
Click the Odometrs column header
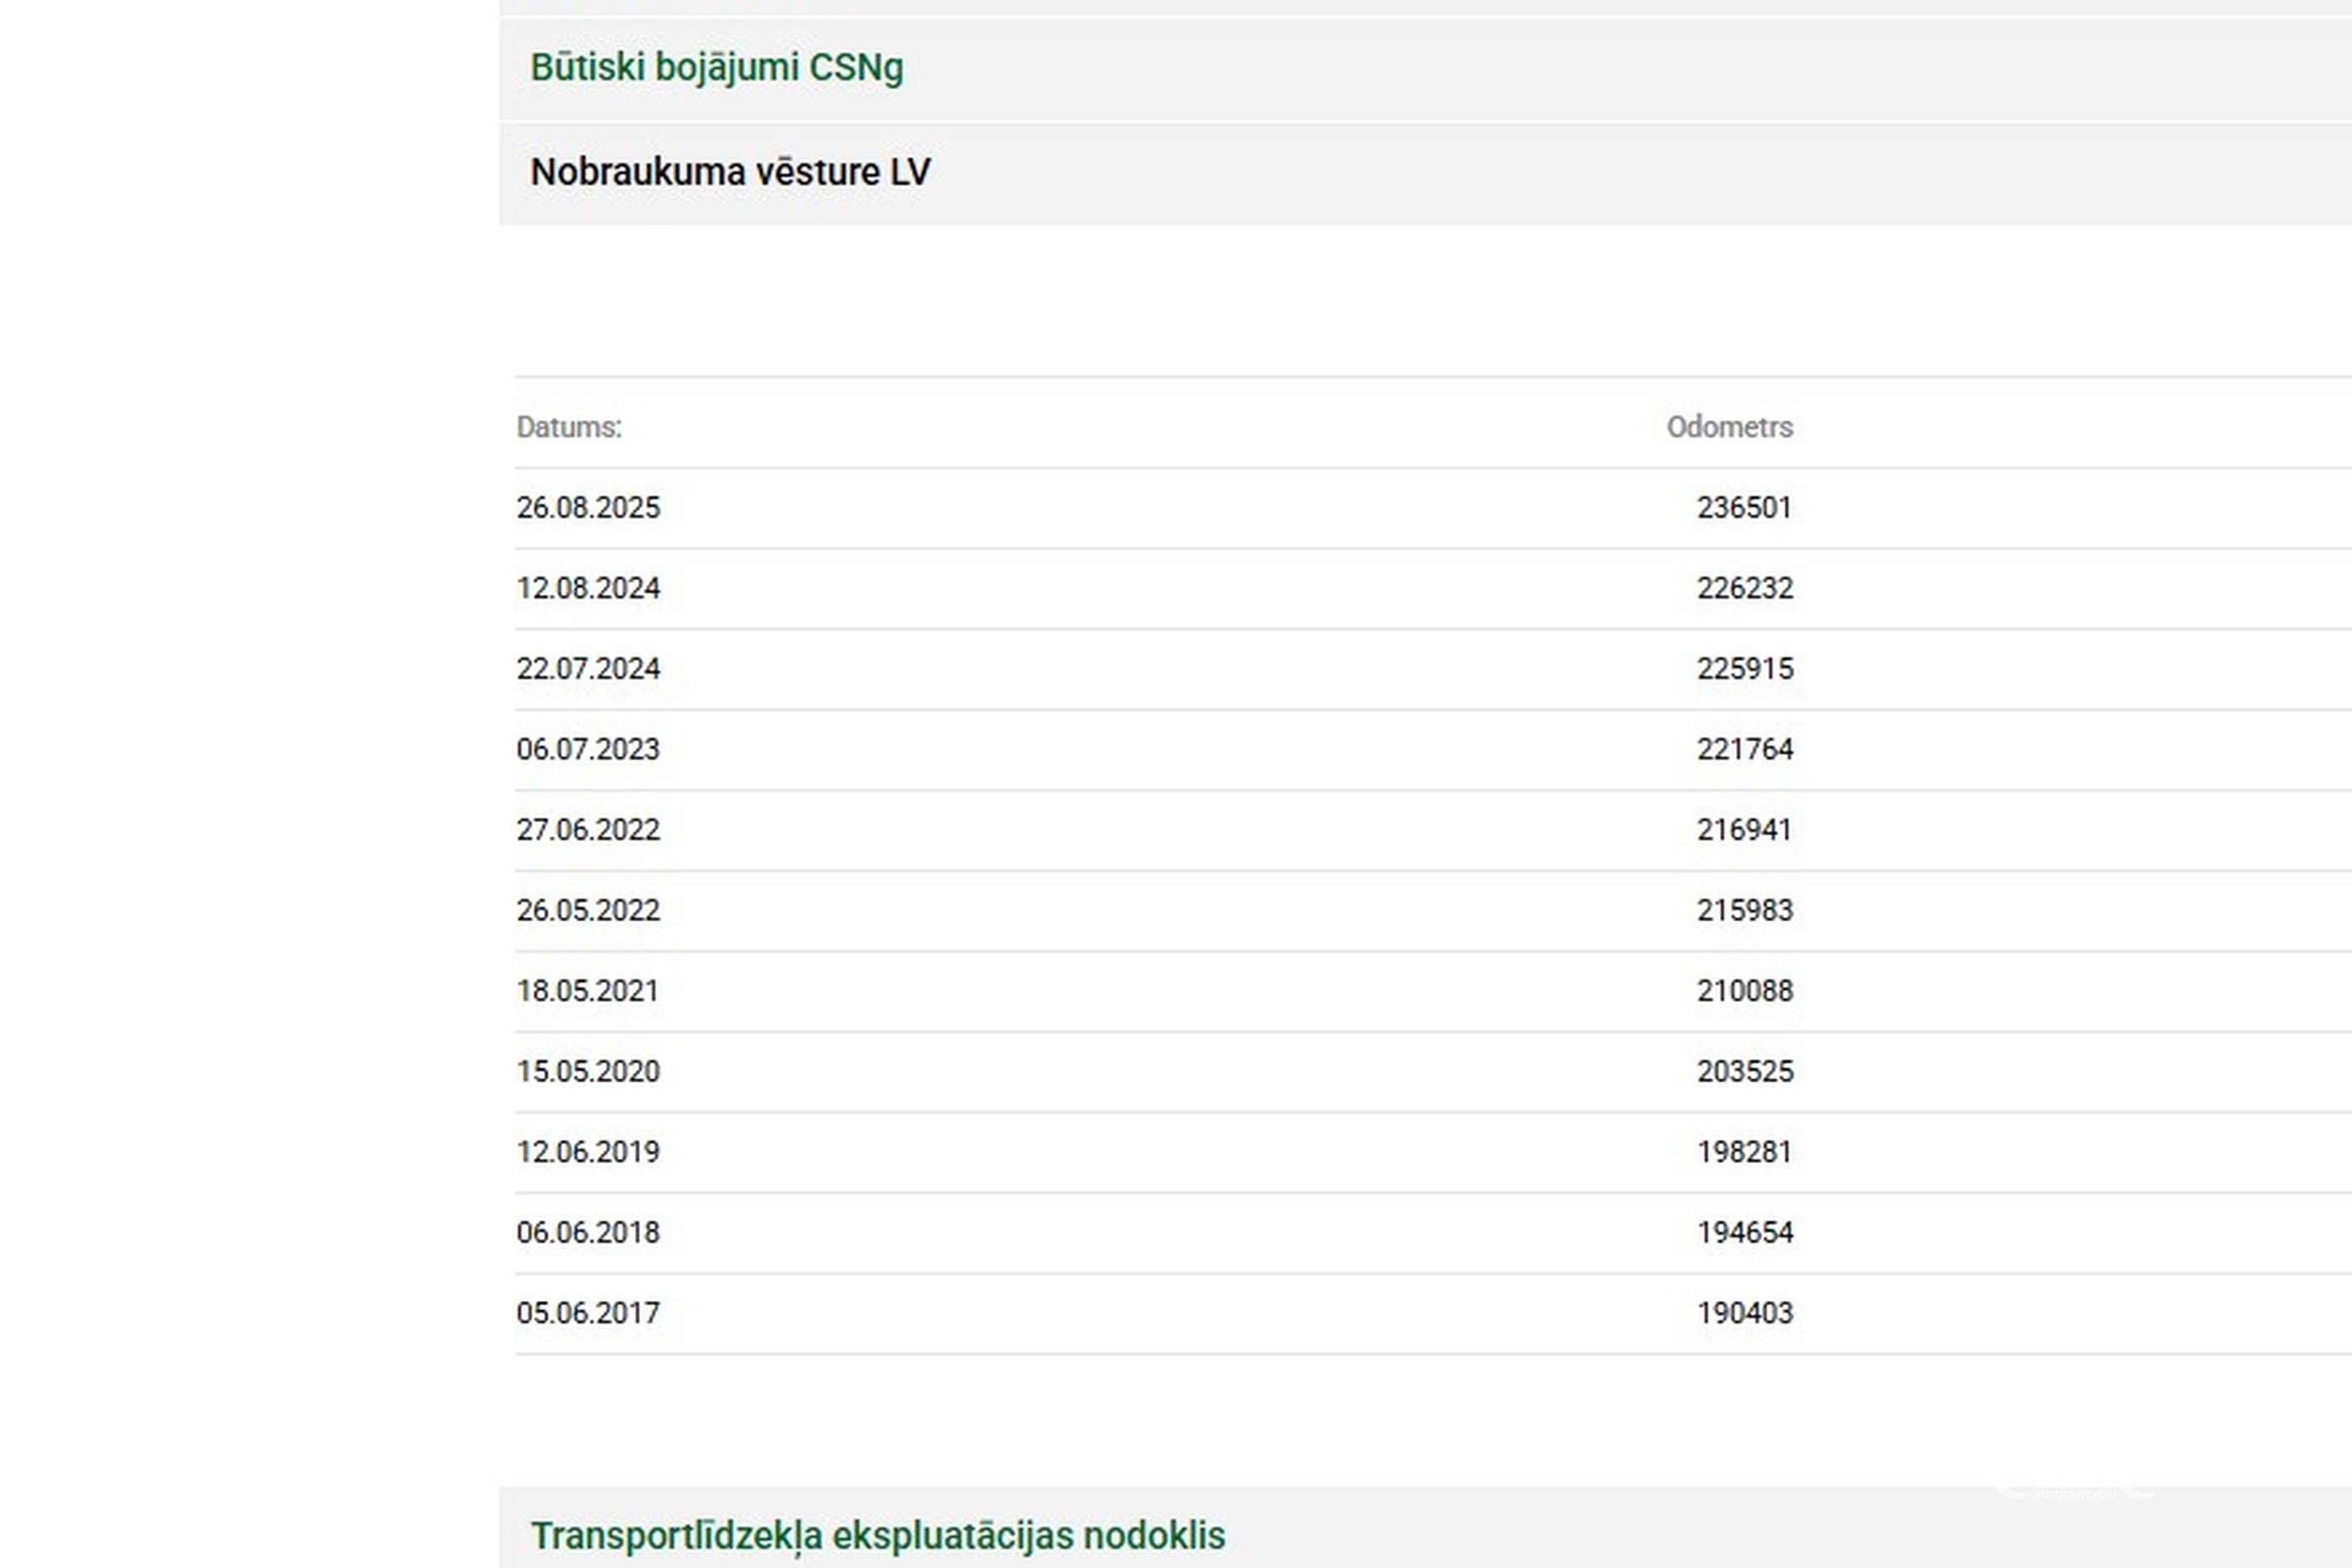click(1729, 427)
